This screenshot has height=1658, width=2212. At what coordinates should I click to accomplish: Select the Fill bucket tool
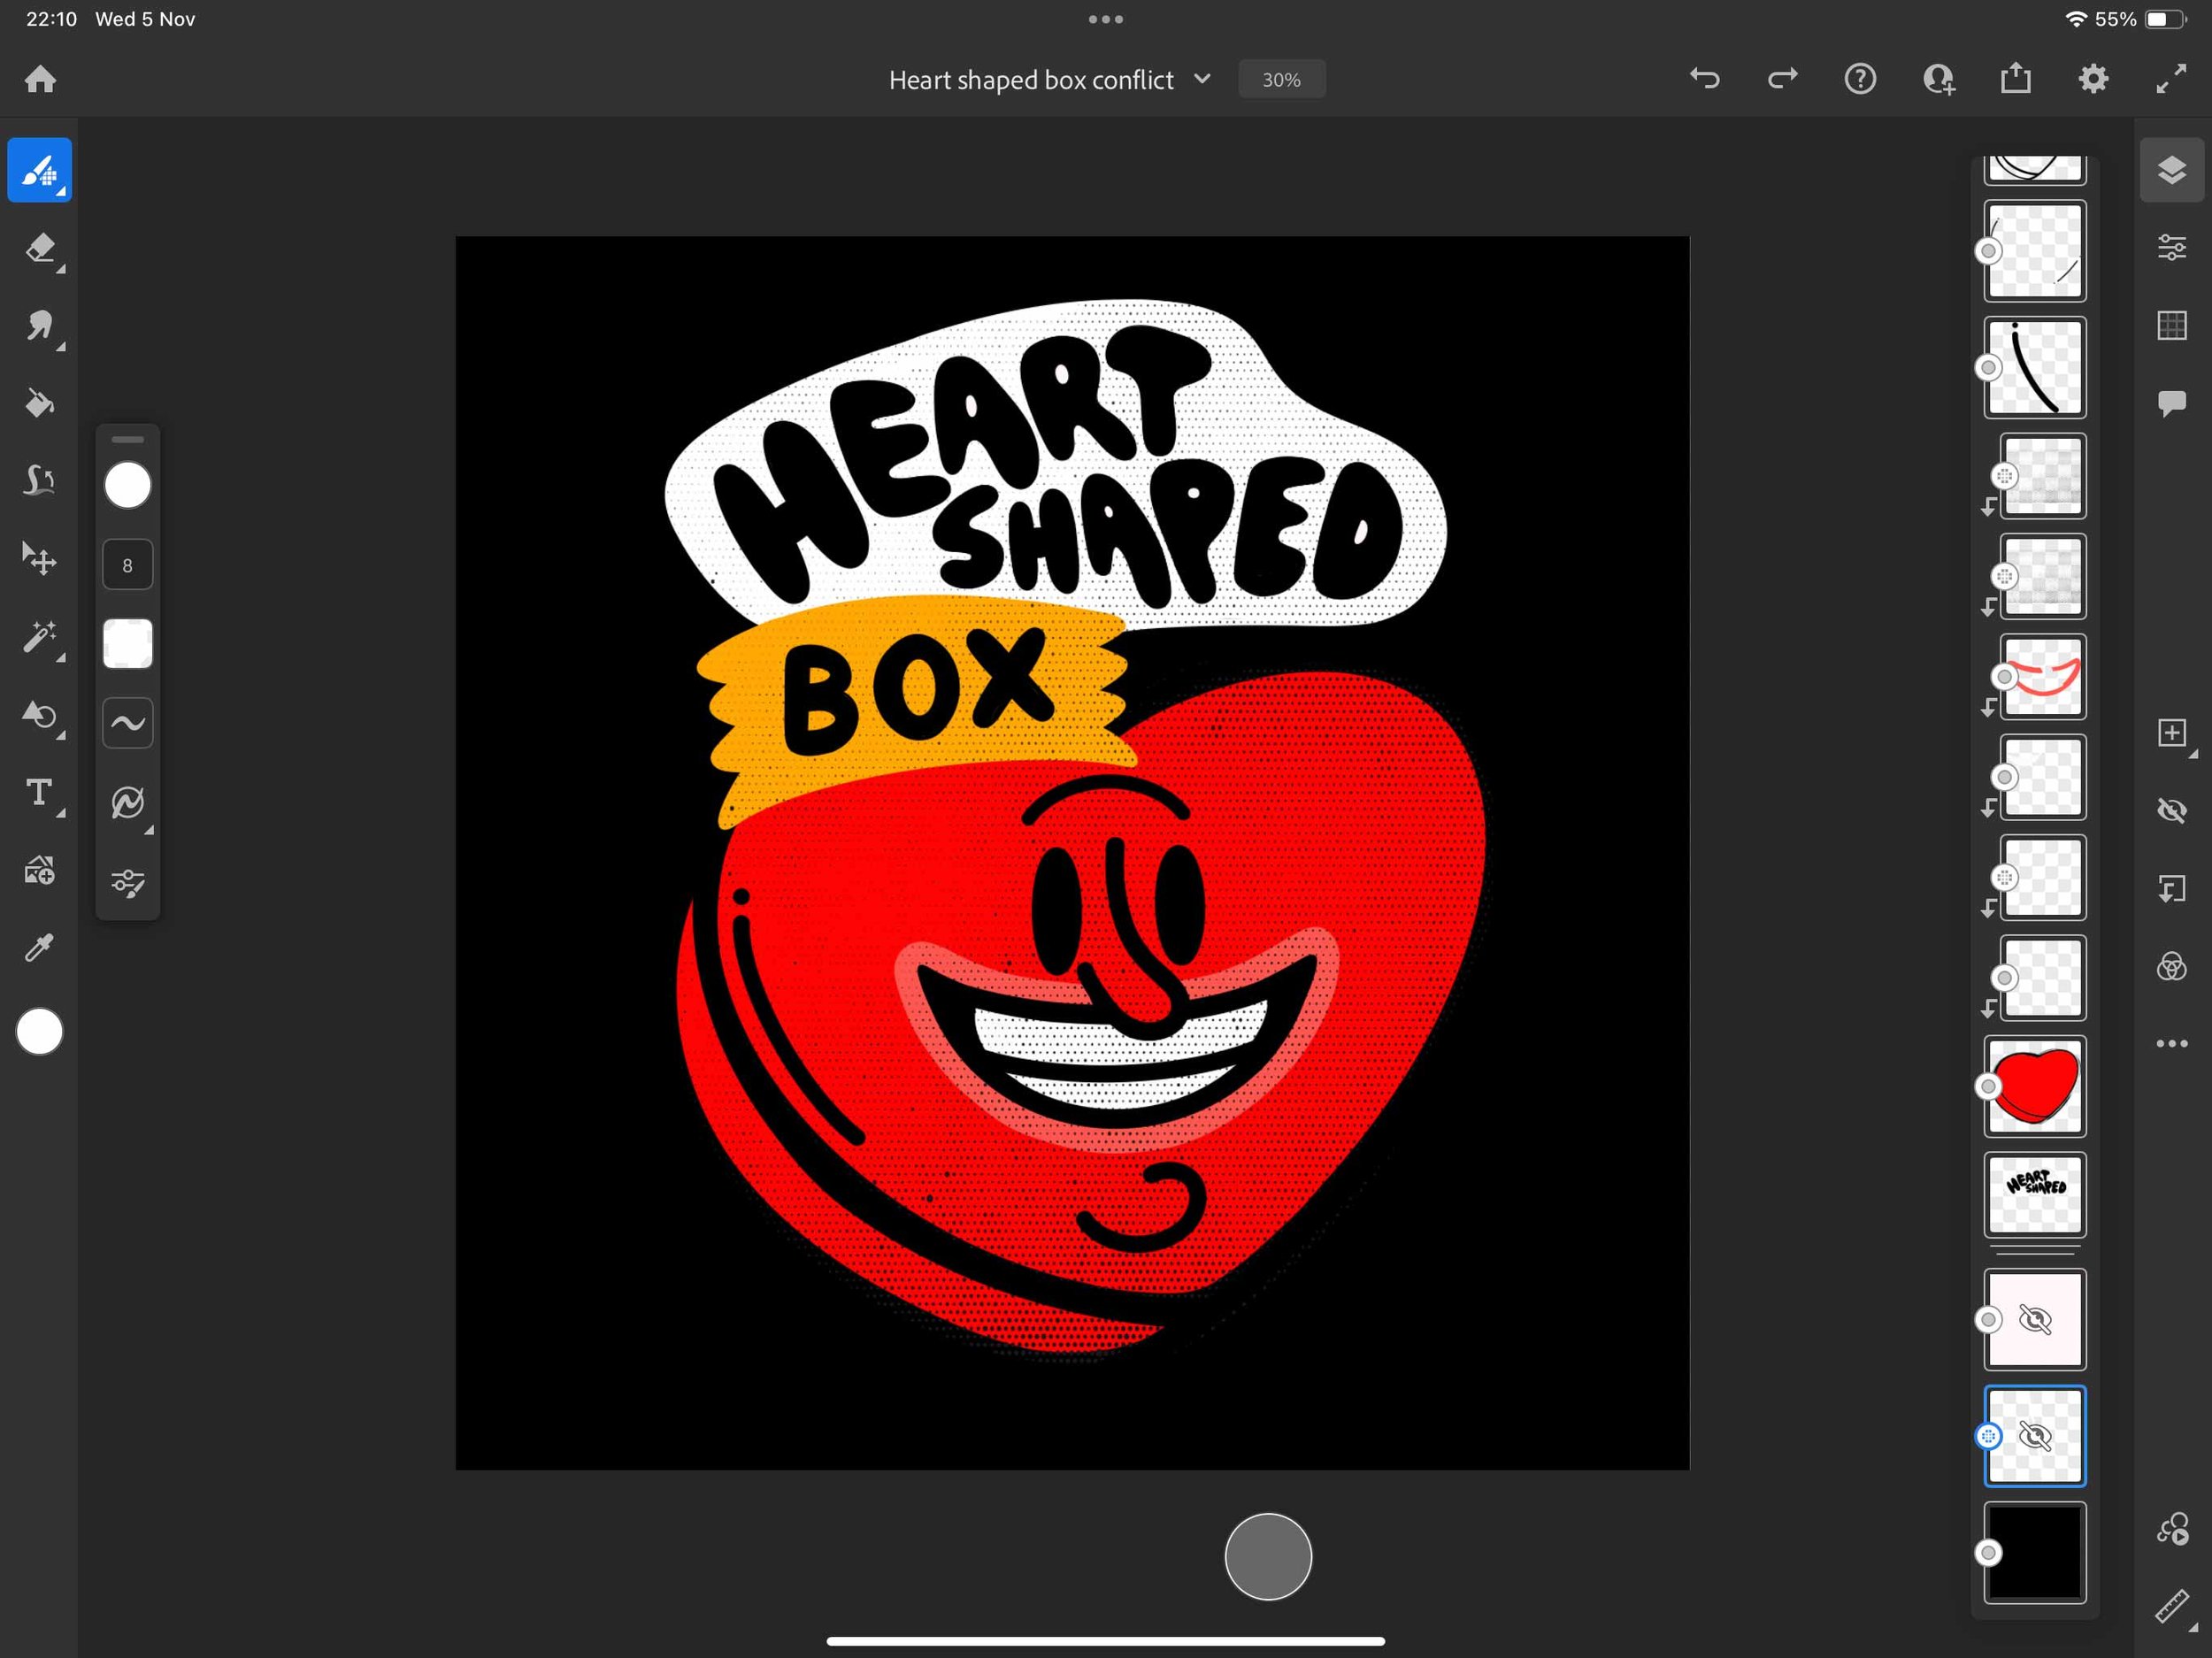(40, 403)
